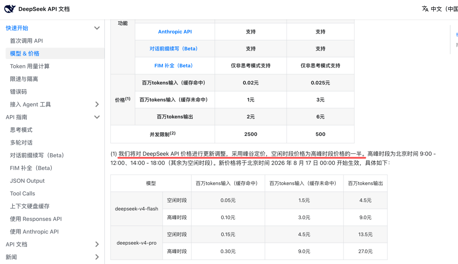Open 错误码 sidebar page
The width and height of the screenshot is (458, 264).
pyautogui.click(x=18, y=92)
